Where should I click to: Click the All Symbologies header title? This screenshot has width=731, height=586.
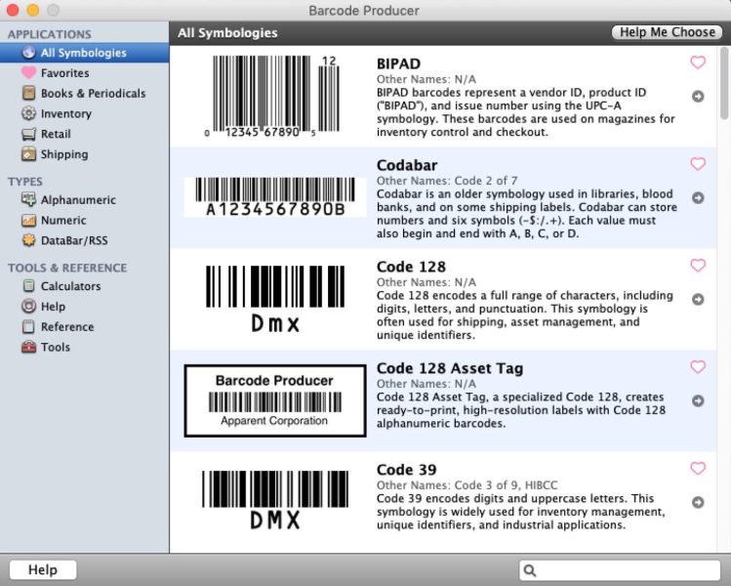[227, 32]
